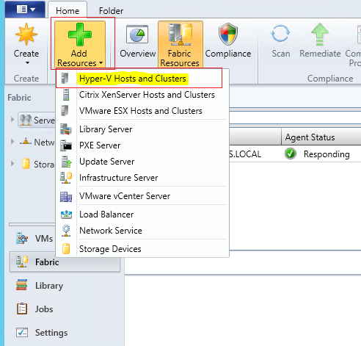
Task: Switch to the Folder ribbon tab
Action: pyautogui.click(x=111, y=11)
